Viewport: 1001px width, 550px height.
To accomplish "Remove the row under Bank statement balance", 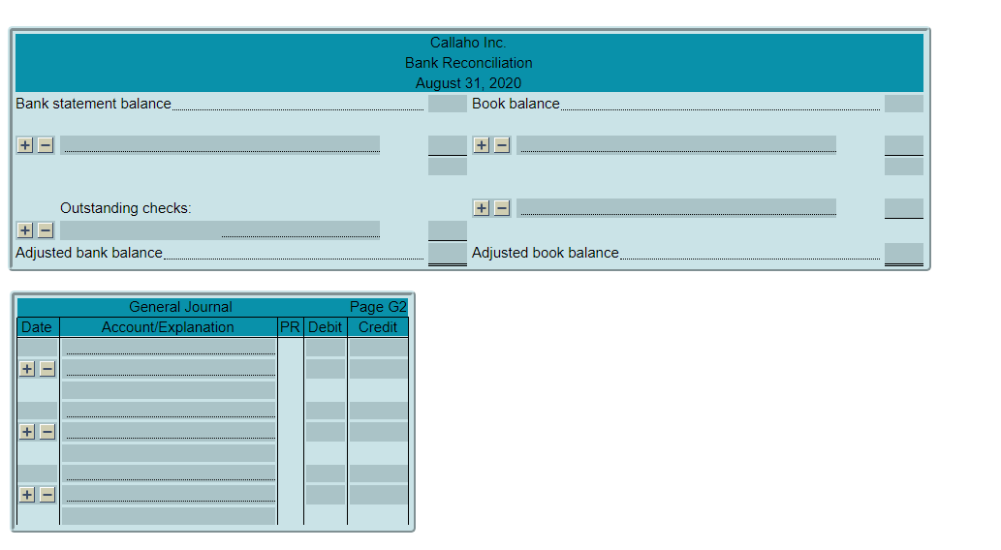I will click(x=46, y=145).
